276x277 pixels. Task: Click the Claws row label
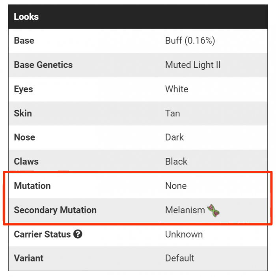(26, 161)
